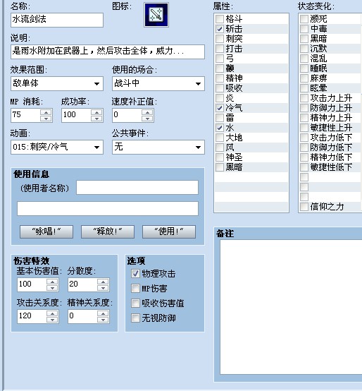Image resolution: width=362 pixels, height=391 pixels.
Task: Open the 公共事件 dropdown showing 无
Action: tap(158, 147)
